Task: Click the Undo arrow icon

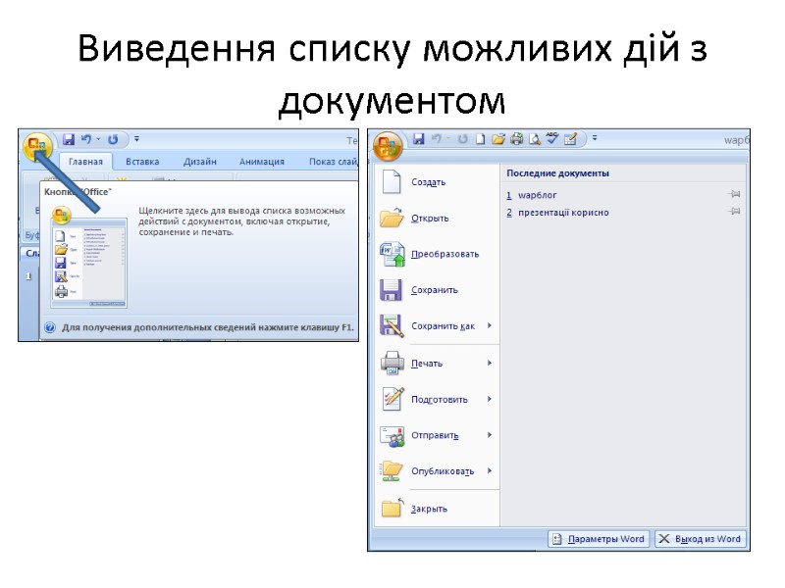Action: [x=437, y=138]
